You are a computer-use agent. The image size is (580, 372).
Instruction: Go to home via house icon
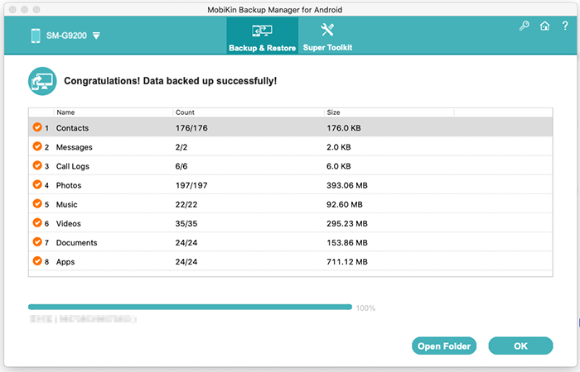click(544, 26)
